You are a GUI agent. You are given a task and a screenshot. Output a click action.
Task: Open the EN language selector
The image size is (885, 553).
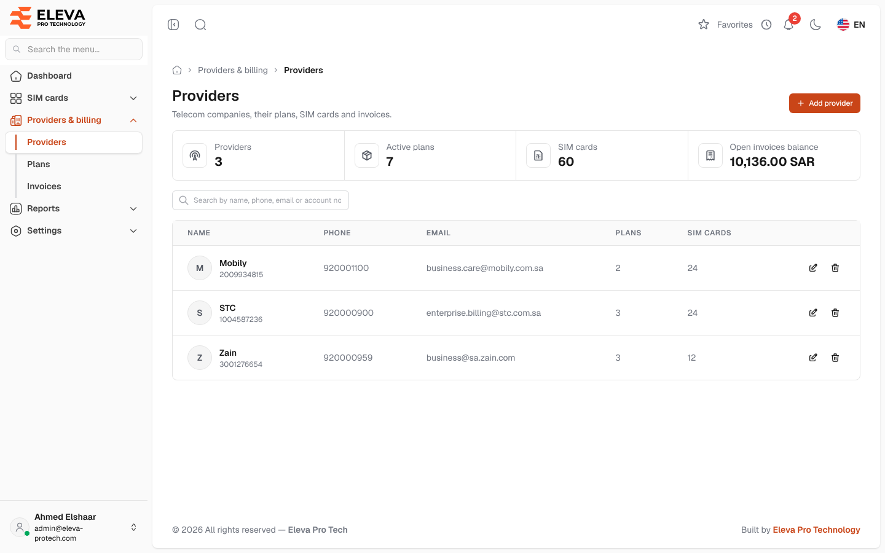tap(851, 25)
